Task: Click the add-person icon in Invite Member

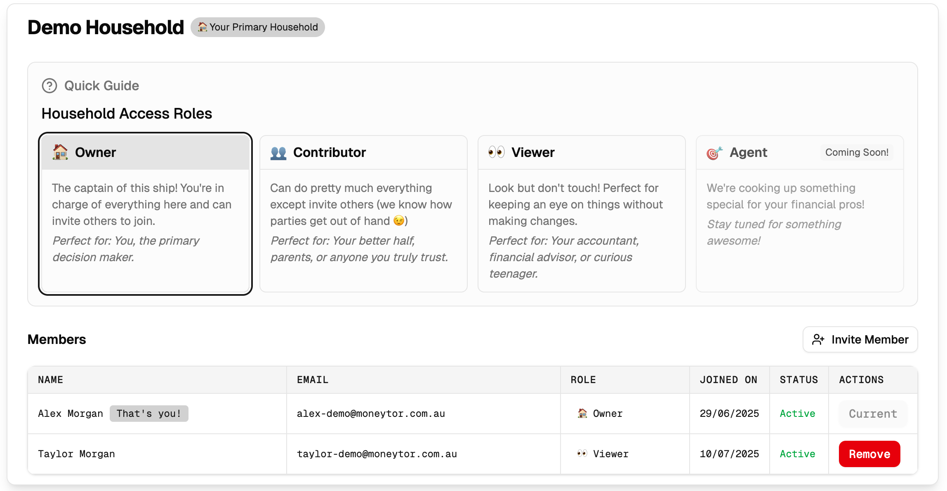Action: [x=818, y=339]
